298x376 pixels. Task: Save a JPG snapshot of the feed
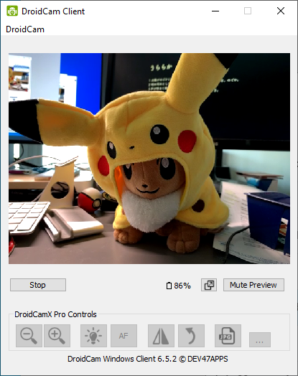(x=228, y=336)
